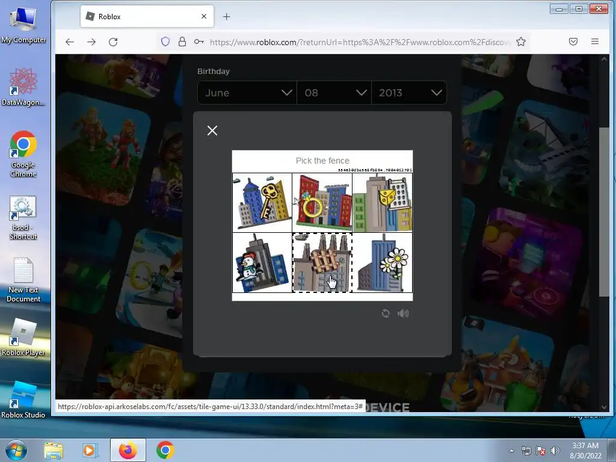Bookmark this page with the star icon
The image size is (616, 462).
tap(521, 42)
